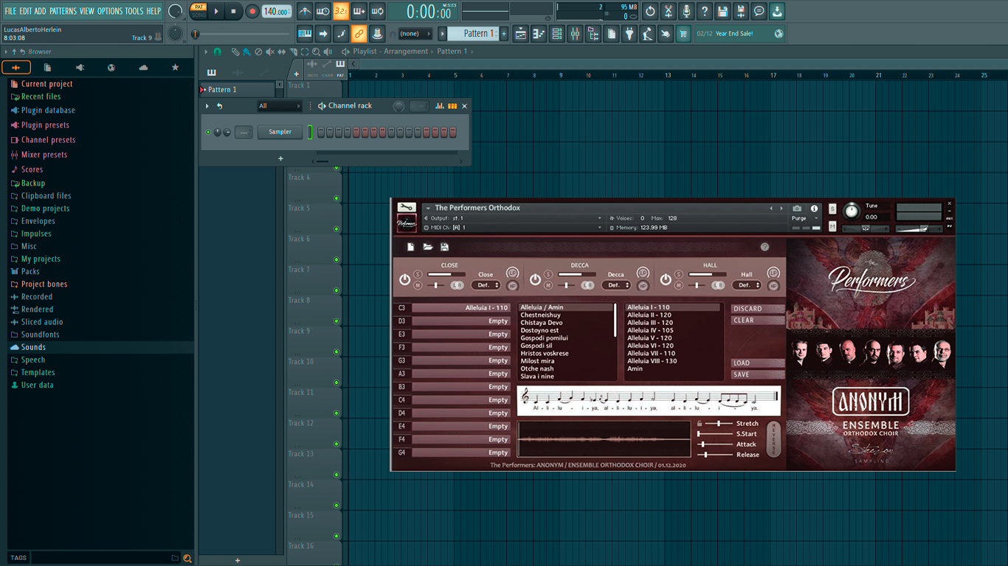The height and width of the screenshot is (566, 1008).
Task: Click the typing keyboard to piano icon
Action: tap(305, 34)
